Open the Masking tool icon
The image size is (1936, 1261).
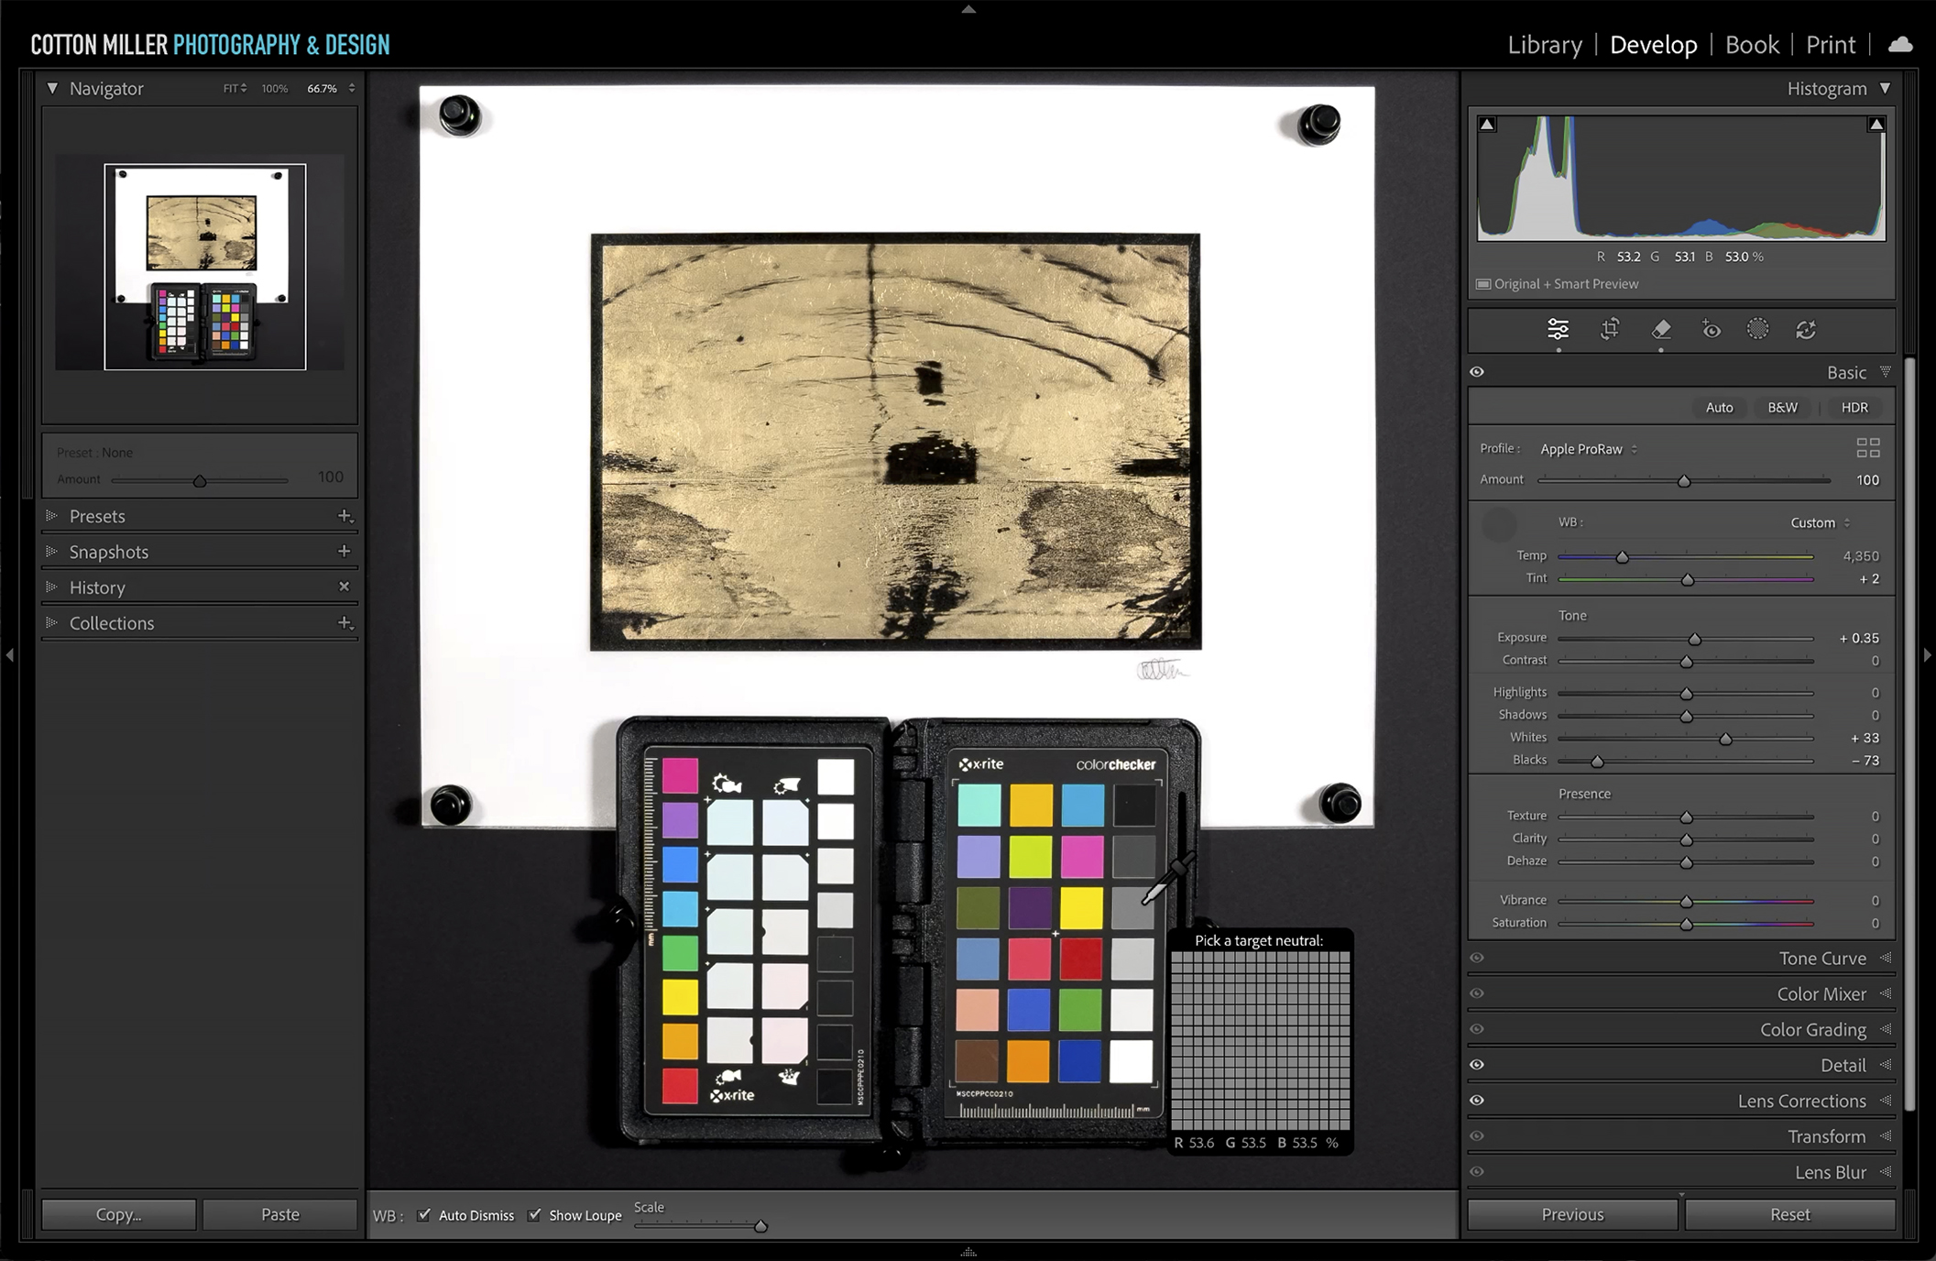tap(1757, 330)
